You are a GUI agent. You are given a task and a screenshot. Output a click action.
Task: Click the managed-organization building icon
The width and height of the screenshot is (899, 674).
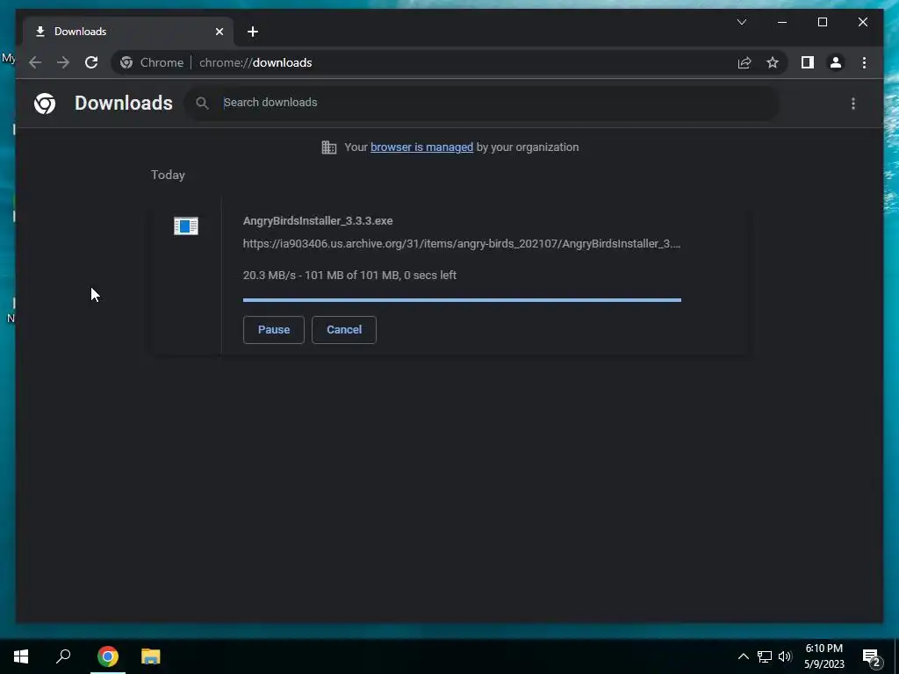(x=329, y=147)
